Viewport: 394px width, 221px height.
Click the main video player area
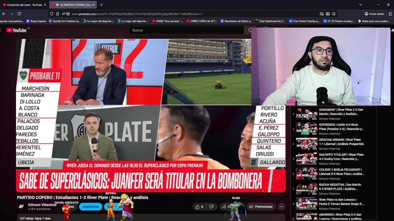click(151, 115)
